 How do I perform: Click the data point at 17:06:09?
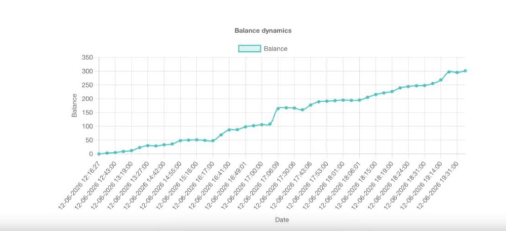(278, 109)
